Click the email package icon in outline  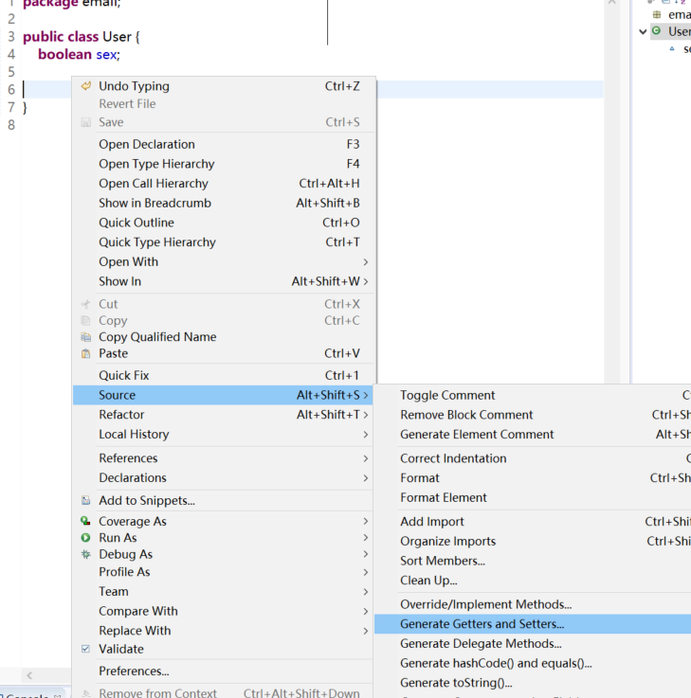click(x=657, y=15)
